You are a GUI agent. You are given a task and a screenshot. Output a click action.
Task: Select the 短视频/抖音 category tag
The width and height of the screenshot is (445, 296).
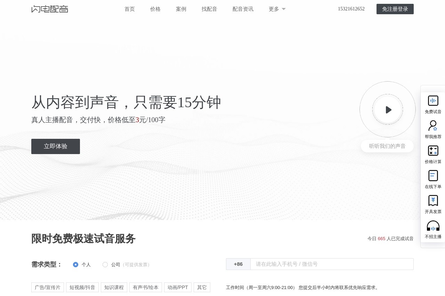coord(82,287)
